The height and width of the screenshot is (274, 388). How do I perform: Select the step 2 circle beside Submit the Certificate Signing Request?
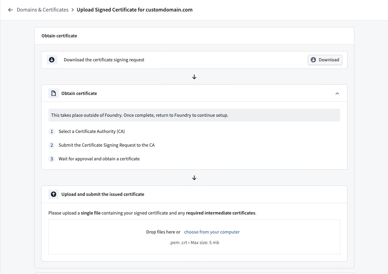pyautogui.click(x=52, y=145)
